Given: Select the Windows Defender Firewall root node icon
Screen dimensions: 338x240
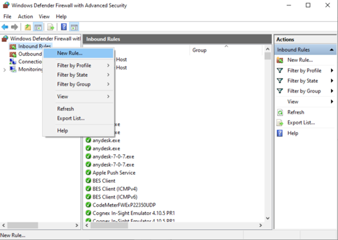Looking at the screenshot, I should [5, 39].
